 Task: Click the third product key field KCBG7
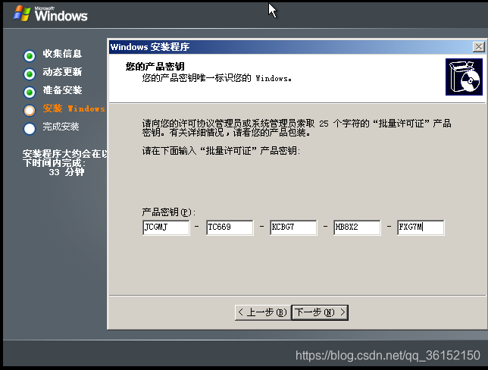click(x=293, y=227)
